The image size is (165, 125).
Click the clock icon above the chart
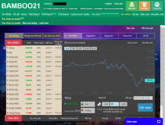point(65,43)
